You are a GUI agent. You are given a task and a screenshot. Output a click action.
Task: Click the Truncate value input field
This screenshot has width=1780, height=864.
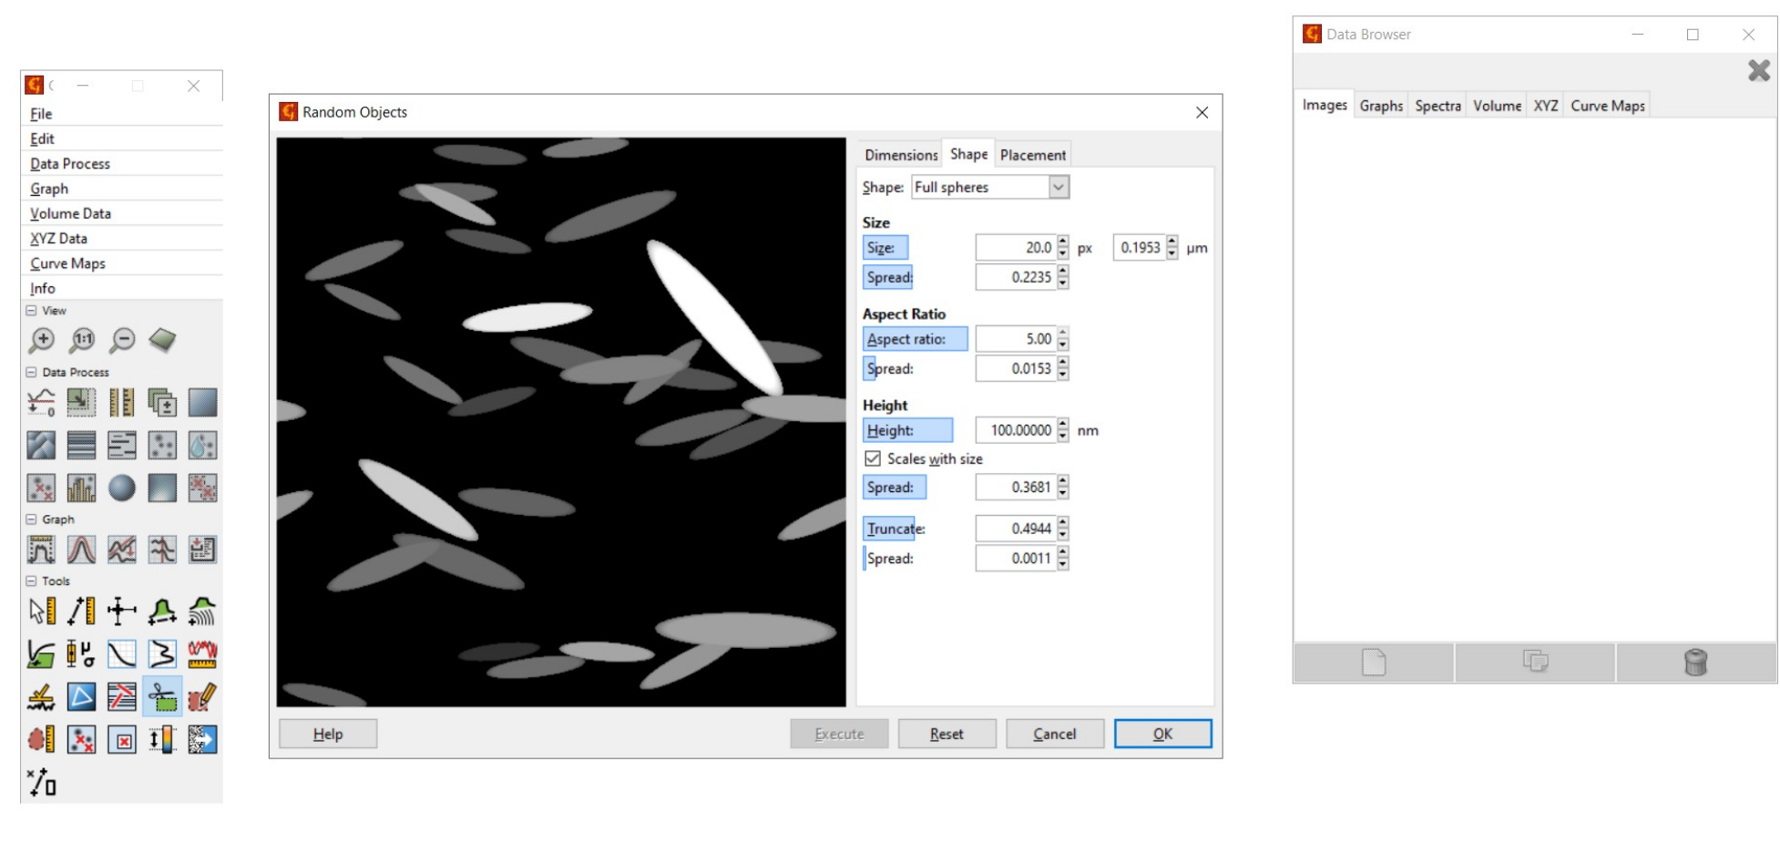click(x=1016, y=529)
